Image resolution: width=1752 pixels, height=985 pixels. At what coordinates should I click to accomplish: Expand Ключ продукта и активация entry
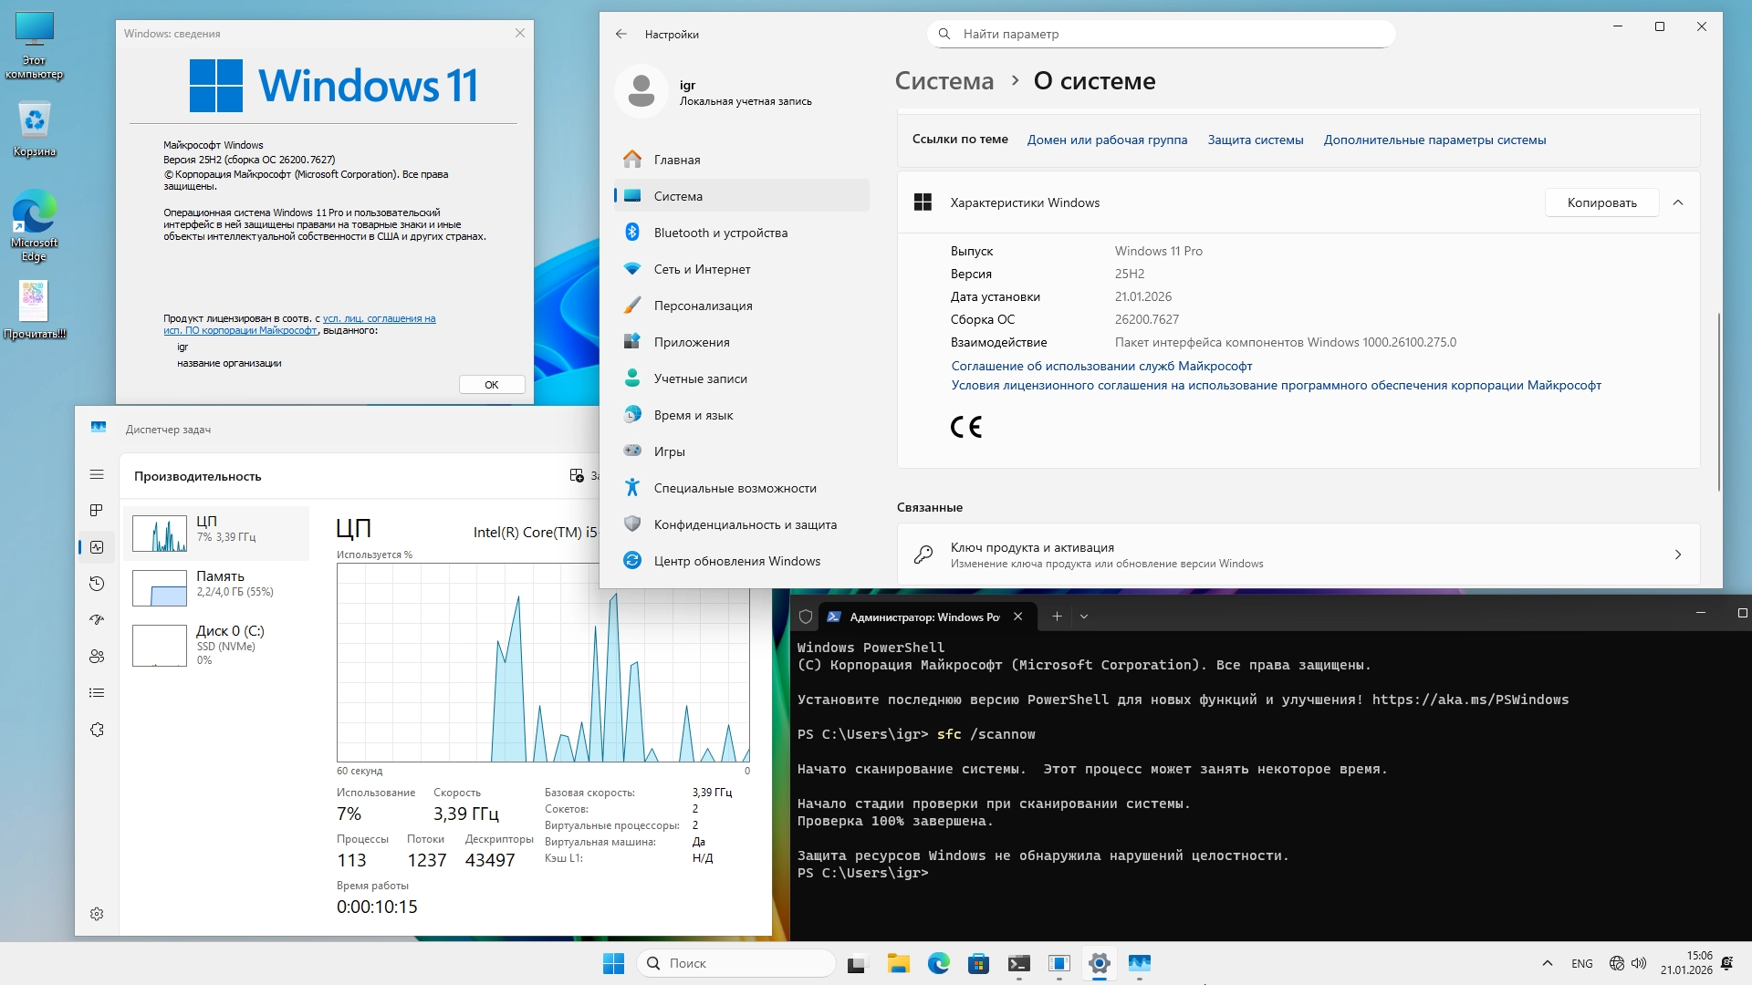pyautogui.click(x=1677, y=555)
